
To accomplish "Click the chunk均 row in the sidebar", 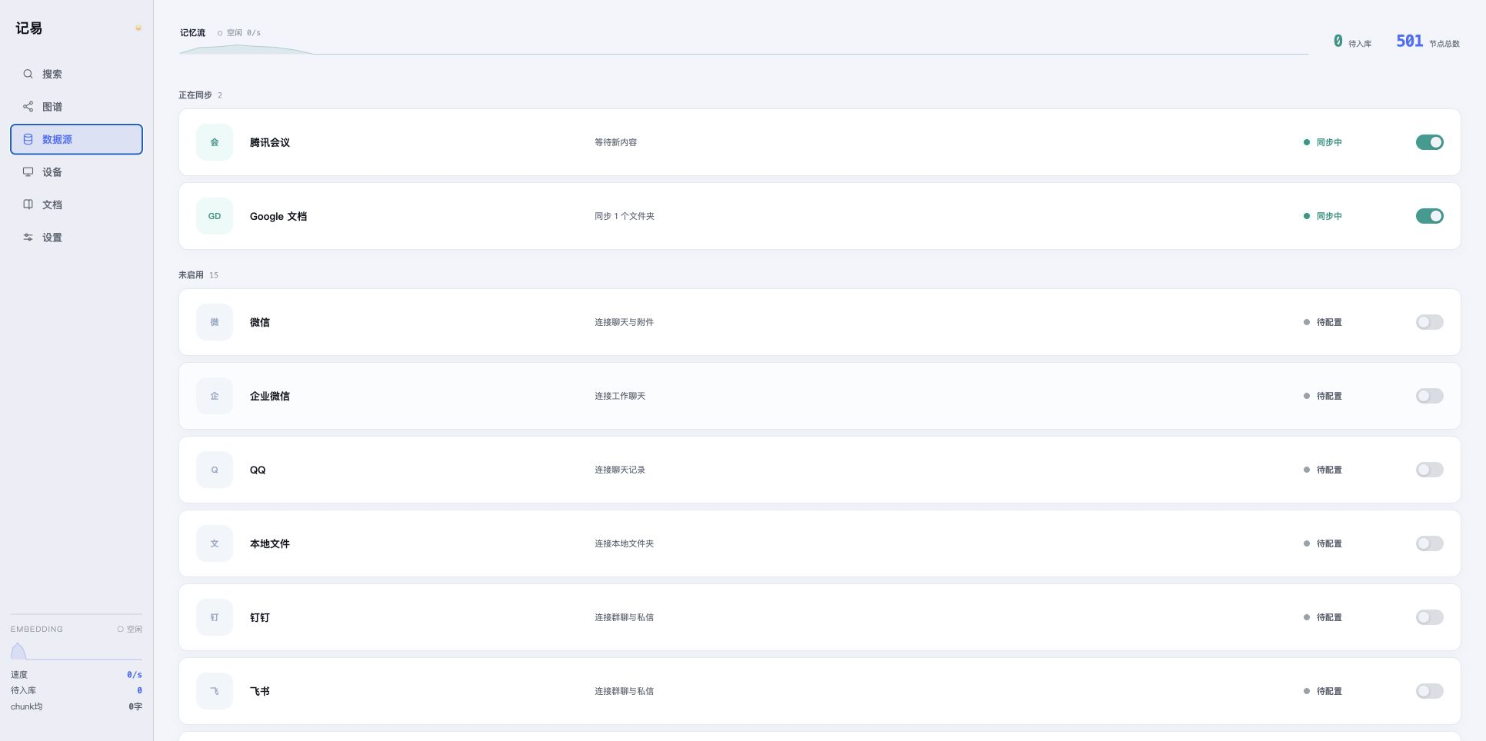I will point(76,706).
